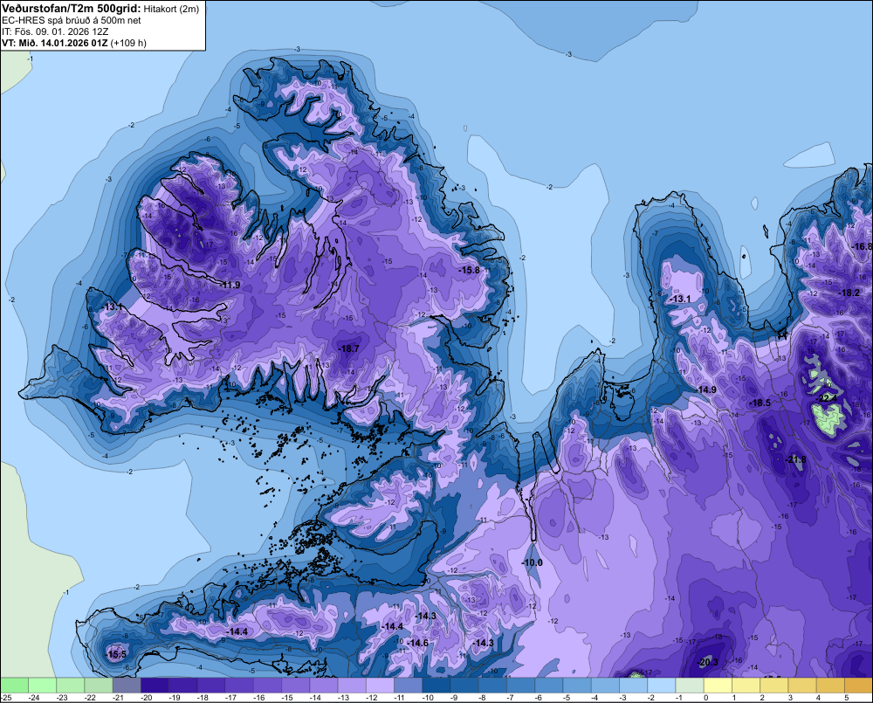Click the -18.7 temperature value on the map
The height and width of the screenshot is (703, 873).
tap(348, 348)
